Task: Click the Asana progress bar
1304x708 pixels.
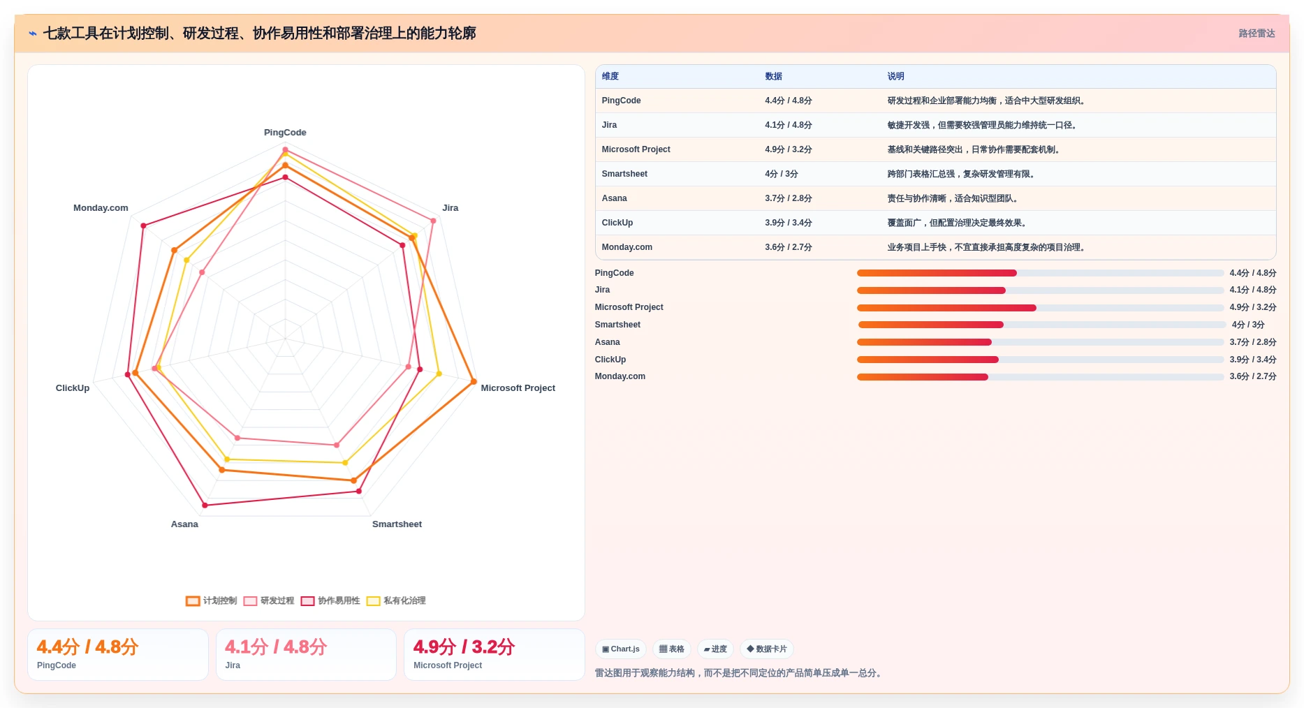Action: point(1040,342)
